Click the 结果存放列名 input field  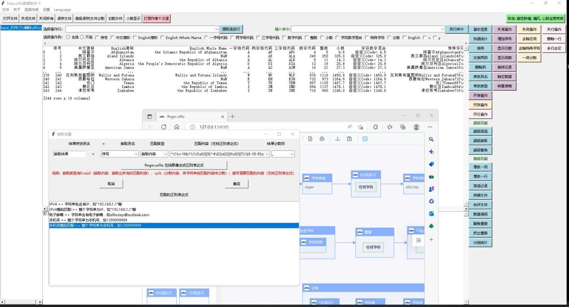[69, 154]
